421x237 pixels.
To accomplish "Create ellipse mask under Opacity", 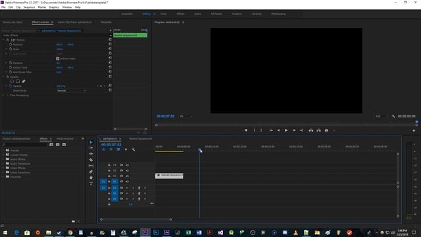I will (x=12, y=81).
